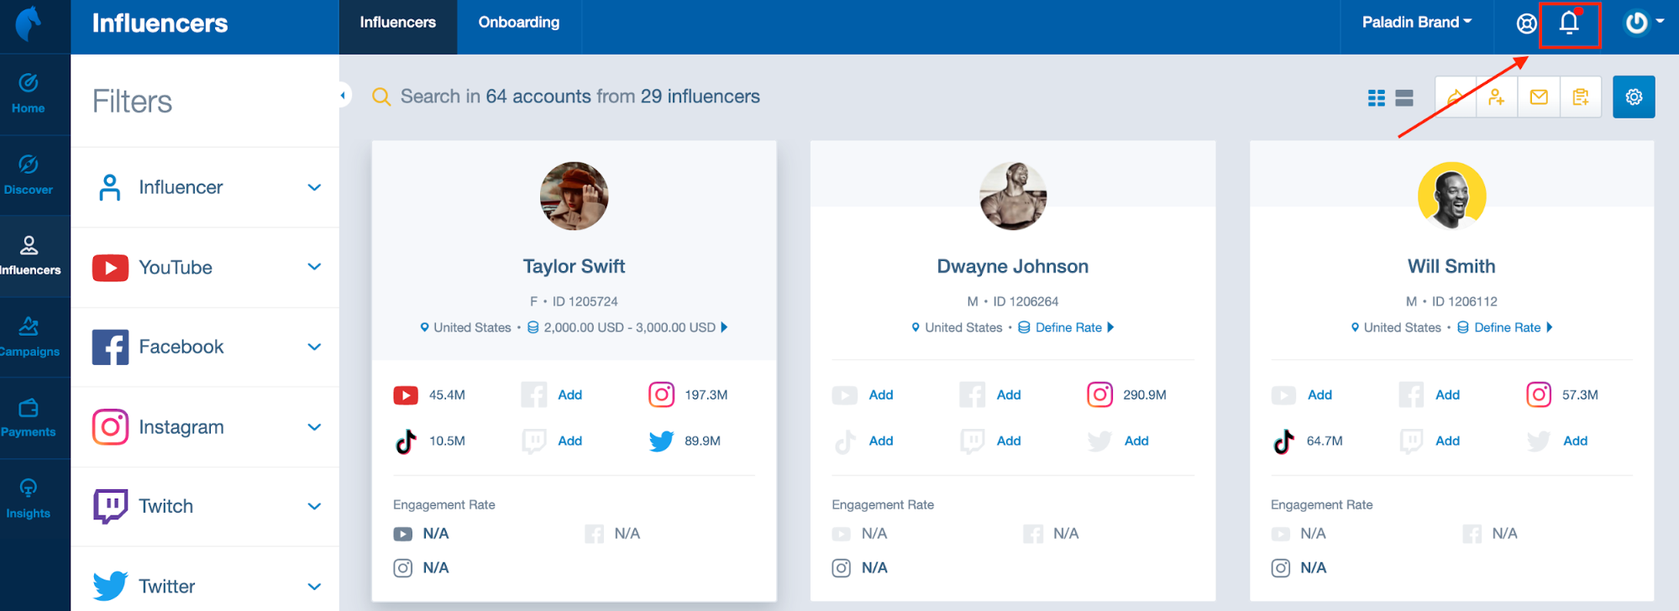
Task: Click the clipboard list icon
Action: pos(1581,97)
